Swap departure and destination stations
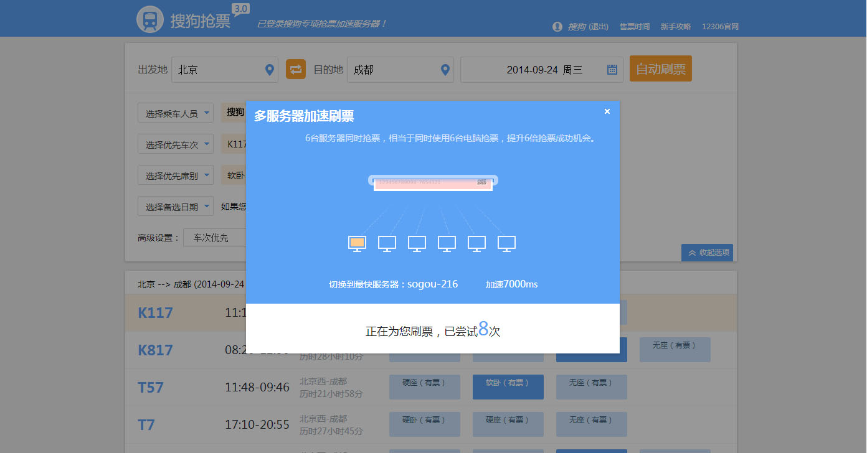The width and height of the screenshot is (867, 453). [296, 69]
